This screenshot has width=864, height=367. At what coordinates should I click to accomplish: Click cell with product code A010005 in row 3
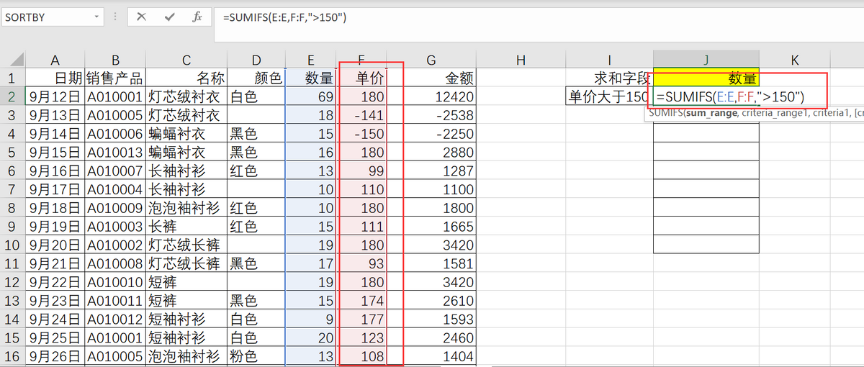point(115,115)
